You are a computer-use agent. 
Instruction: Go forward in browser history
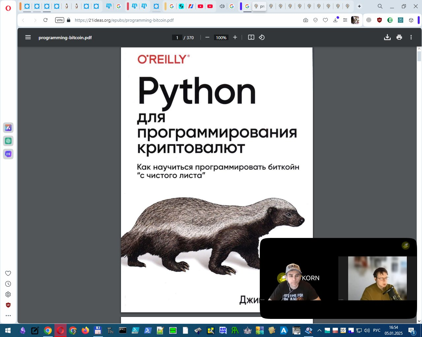coord(35,20)
